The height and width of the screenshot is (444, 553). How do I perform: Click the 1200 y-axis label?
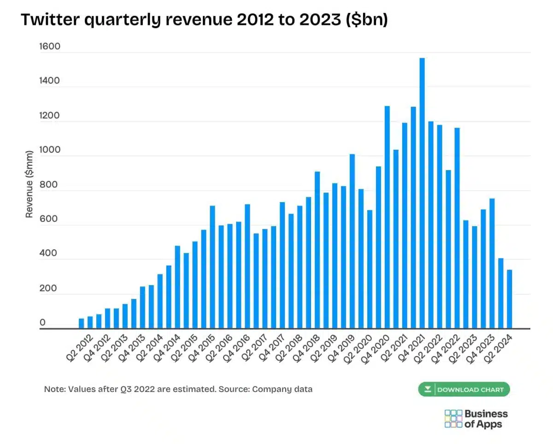coord(50,116)
